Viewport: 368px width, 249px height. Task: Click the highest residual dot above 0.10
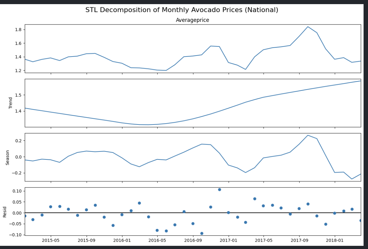[x=219, y=190]
